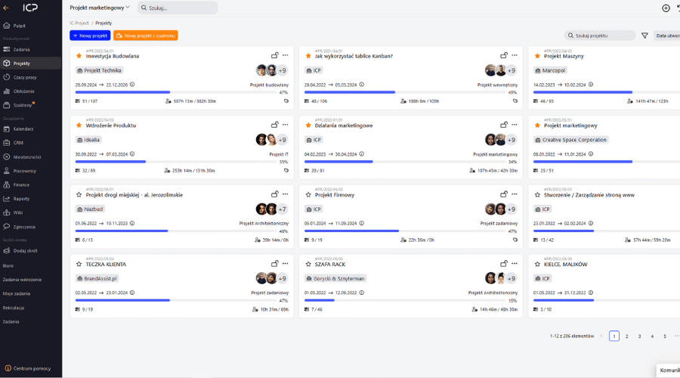Star the TECZKA KLIENTA project

[79, 264]
